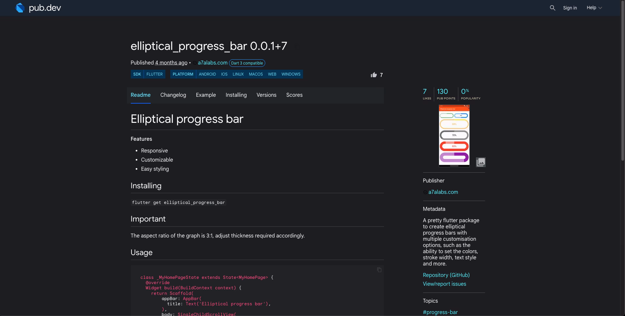Open the Readme tab

coord(141,95)
